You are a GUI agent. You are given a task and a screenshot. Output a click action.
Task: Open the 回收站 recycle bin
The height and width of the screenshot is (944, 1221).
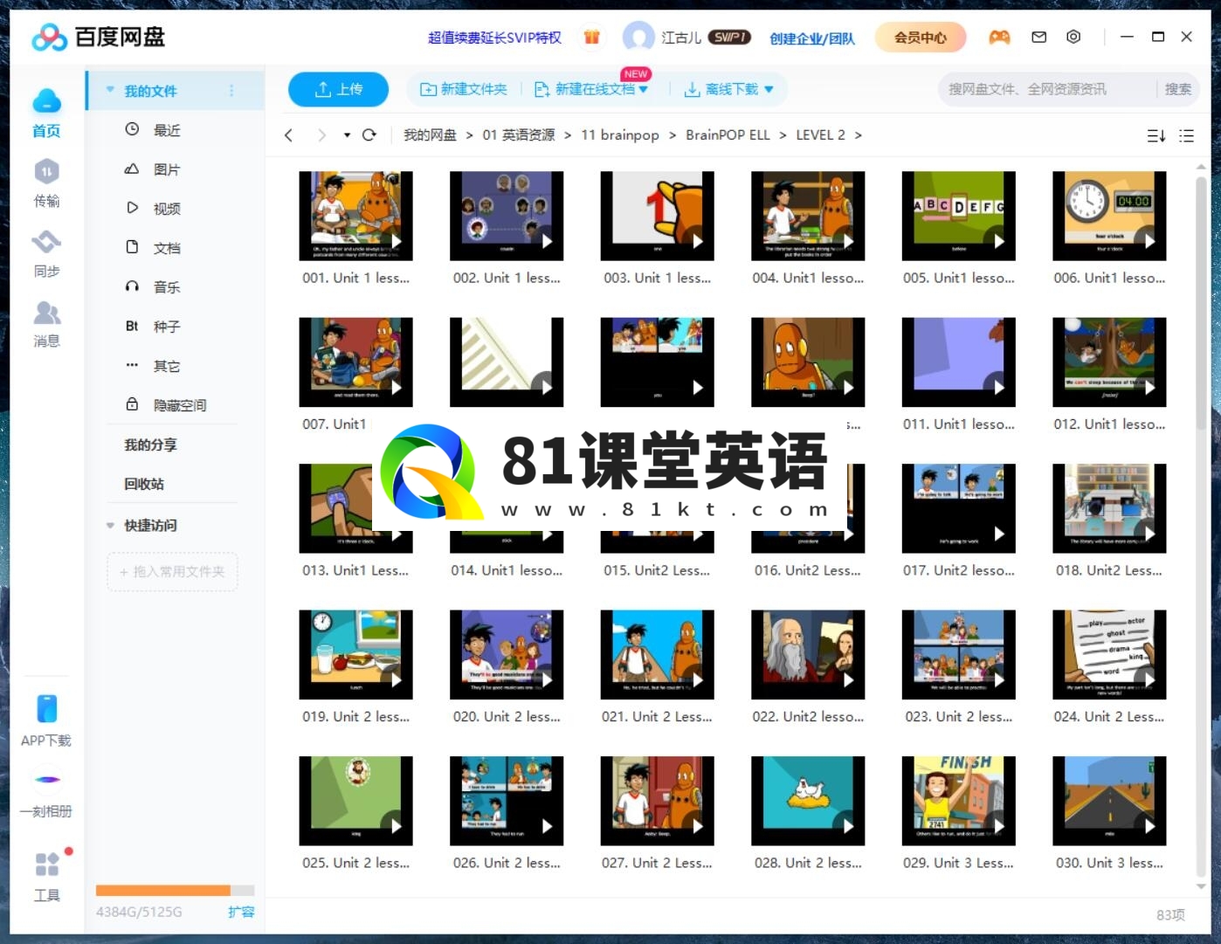point(144,484)
